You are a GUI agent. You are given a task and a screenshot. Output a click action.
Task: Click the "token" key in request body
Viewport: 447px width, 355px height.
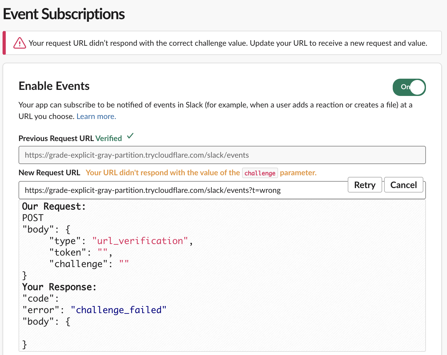(x=68, y=253)
